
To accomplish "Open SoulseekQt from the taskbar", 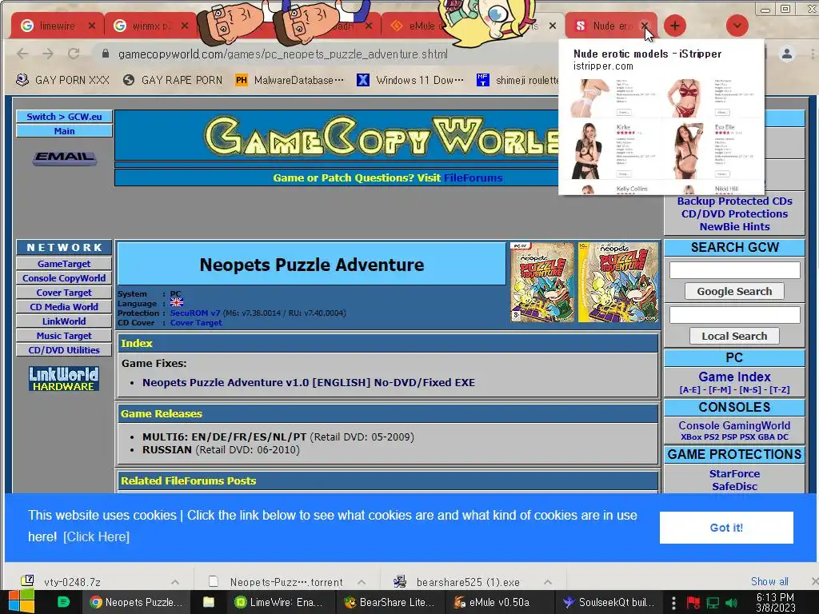I will click(x=609, y=602).
